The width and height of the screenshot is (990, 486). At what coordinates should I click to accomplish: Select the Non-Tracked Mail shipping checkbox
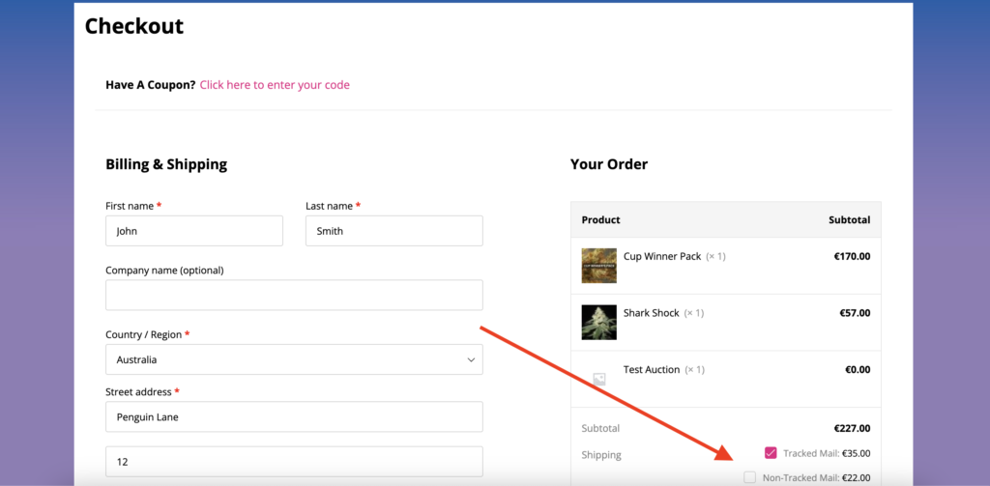tap(750, 477)
